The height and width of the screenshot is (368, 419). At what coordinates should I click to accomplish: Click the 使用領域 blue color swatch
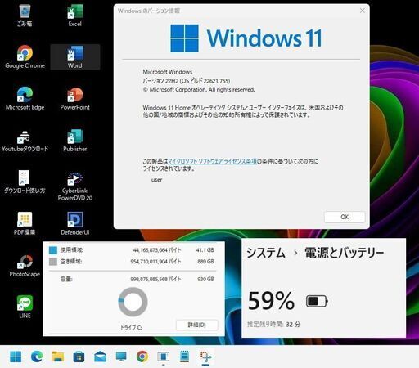[53, 250]
